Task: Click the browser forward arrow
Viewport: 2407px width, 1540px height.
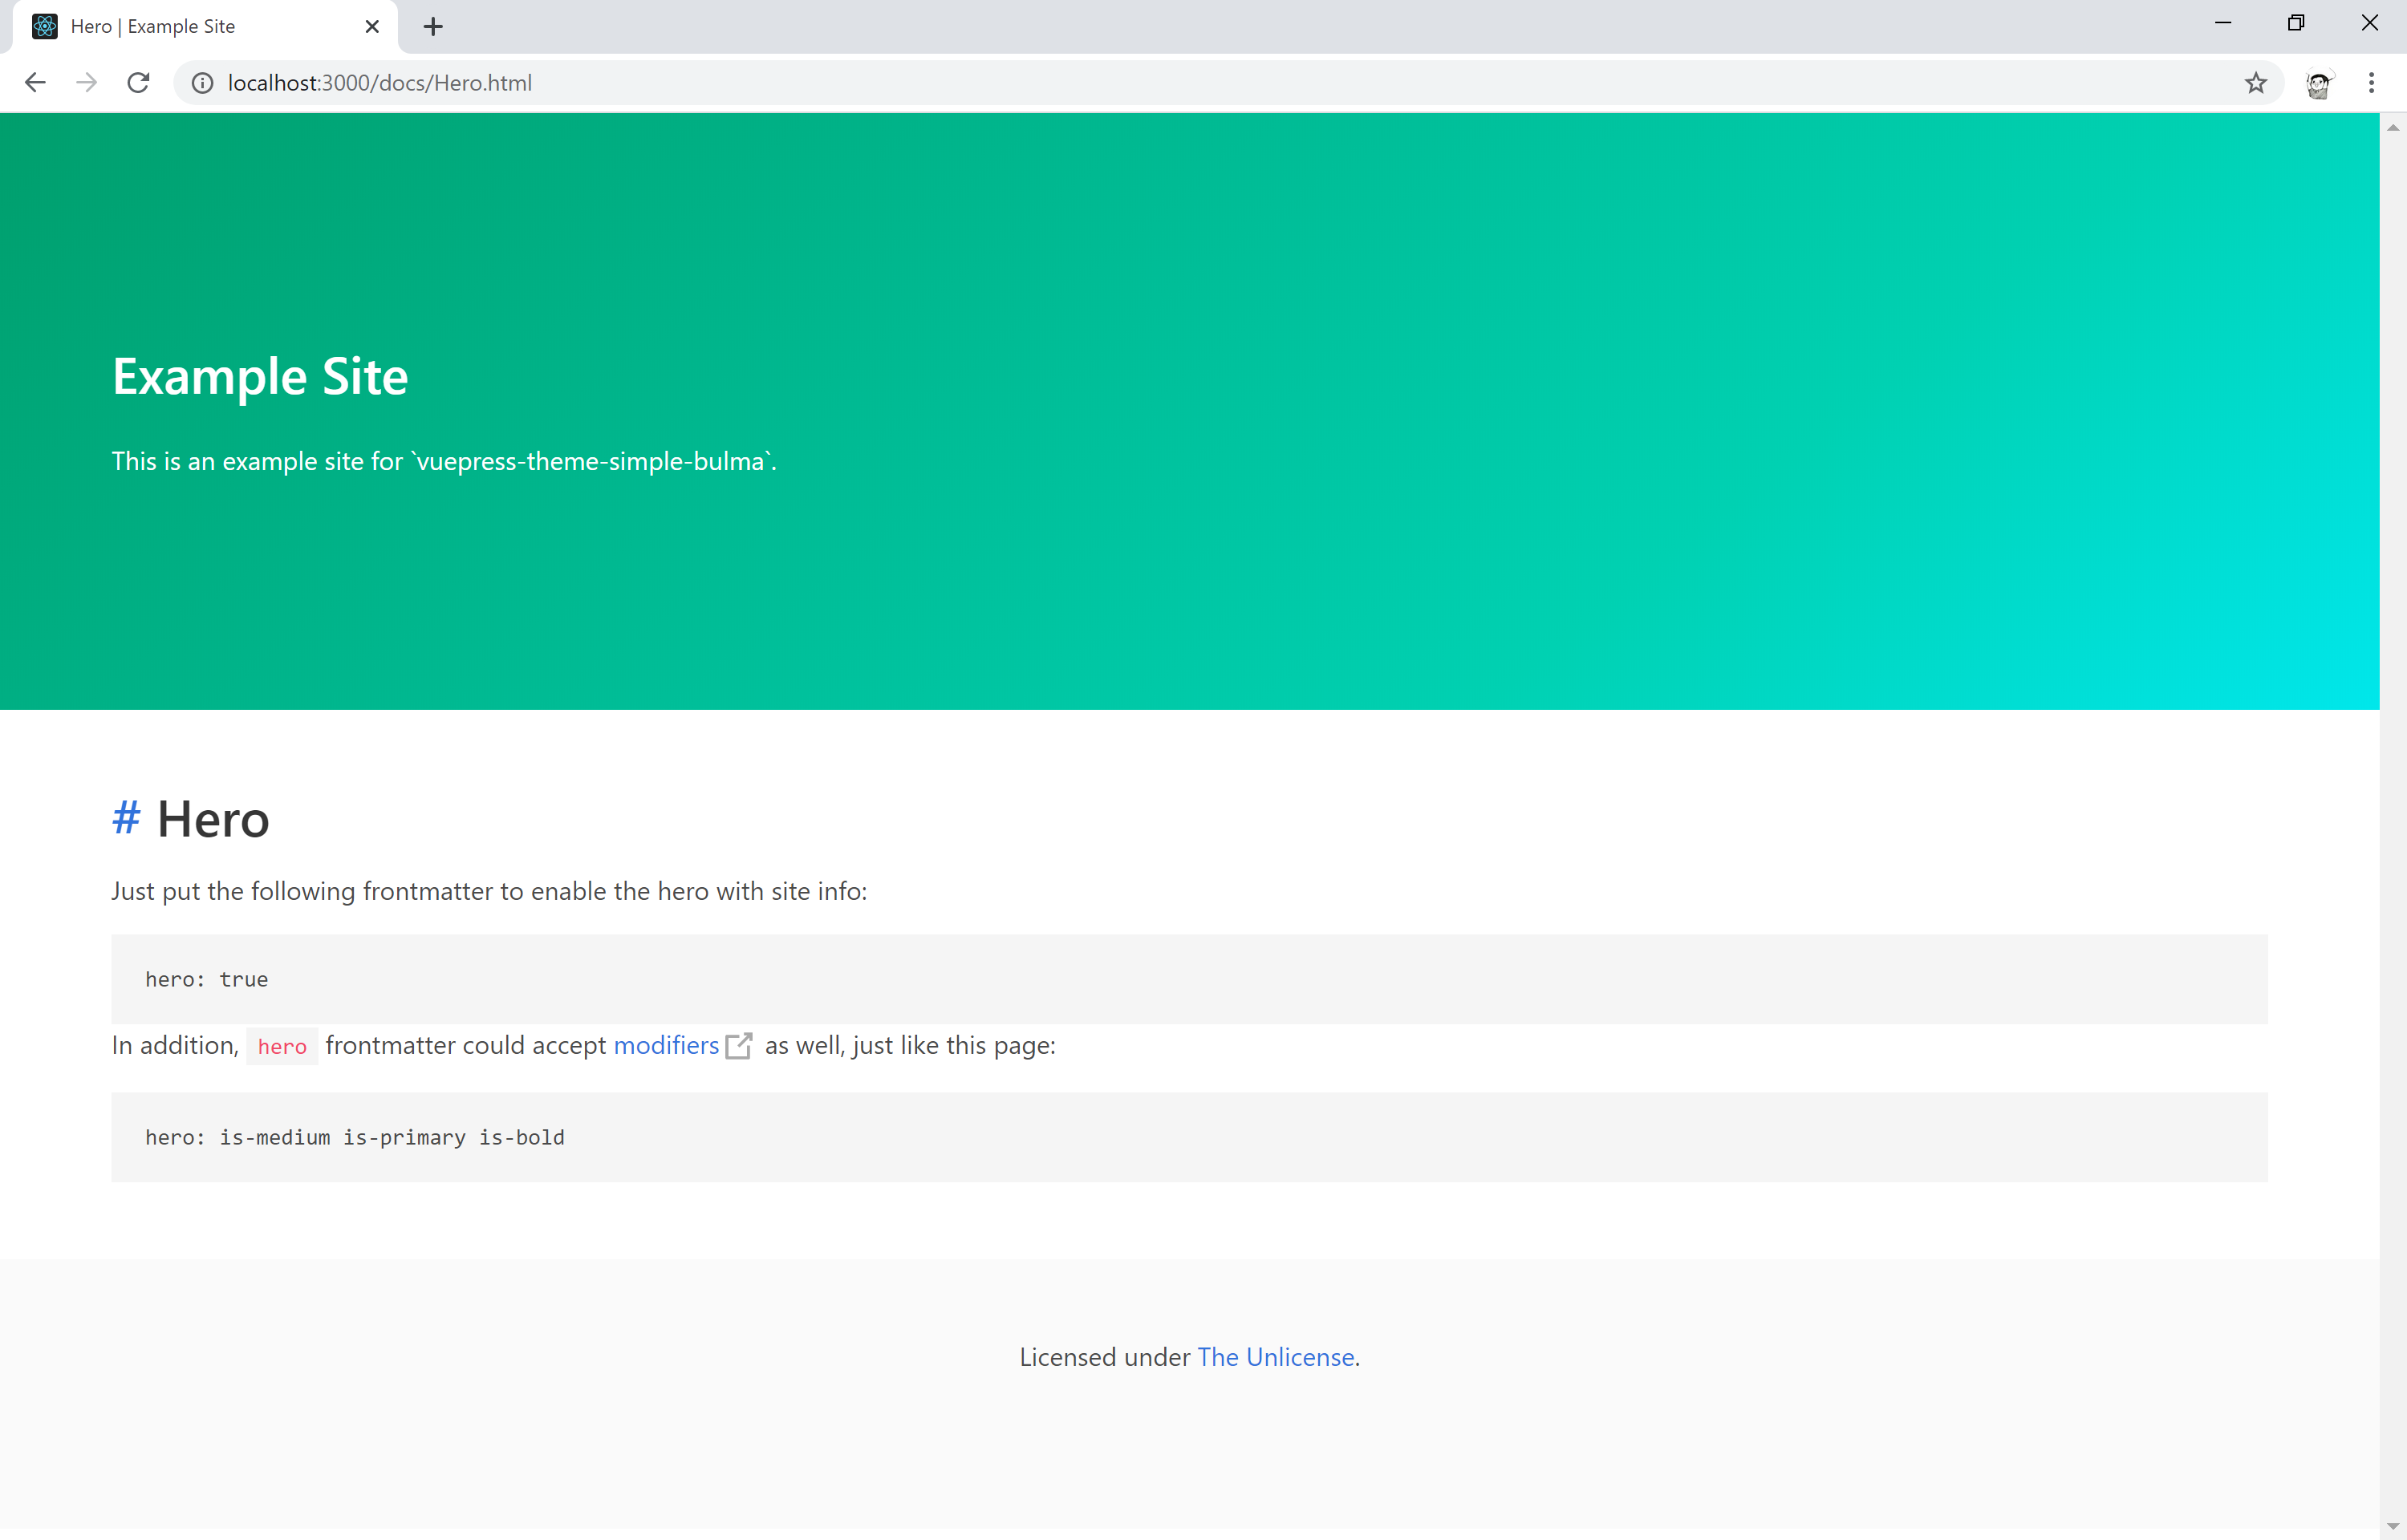Action: (x=87, y=83)
